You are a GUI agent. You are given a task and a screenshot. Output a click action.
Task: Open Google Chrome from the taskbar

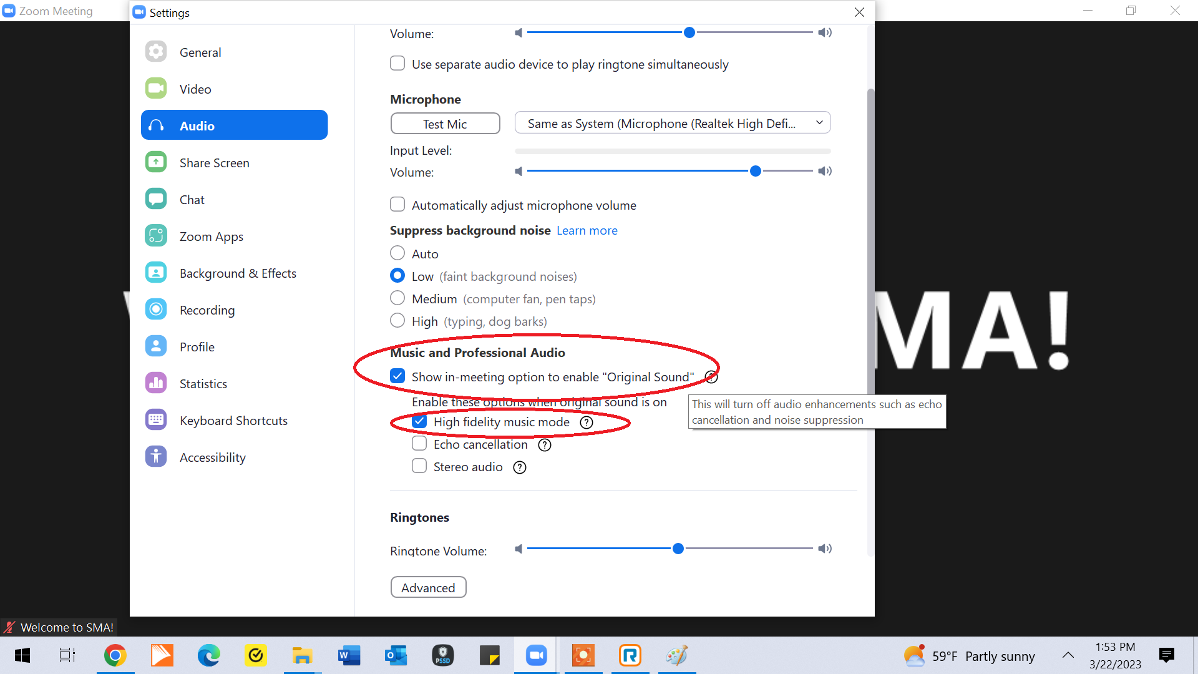(x=115, y=655)
